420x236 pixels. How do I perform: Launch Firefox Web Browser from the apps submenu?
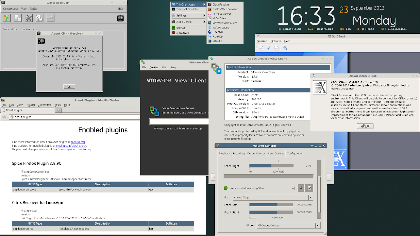point(225,9)
